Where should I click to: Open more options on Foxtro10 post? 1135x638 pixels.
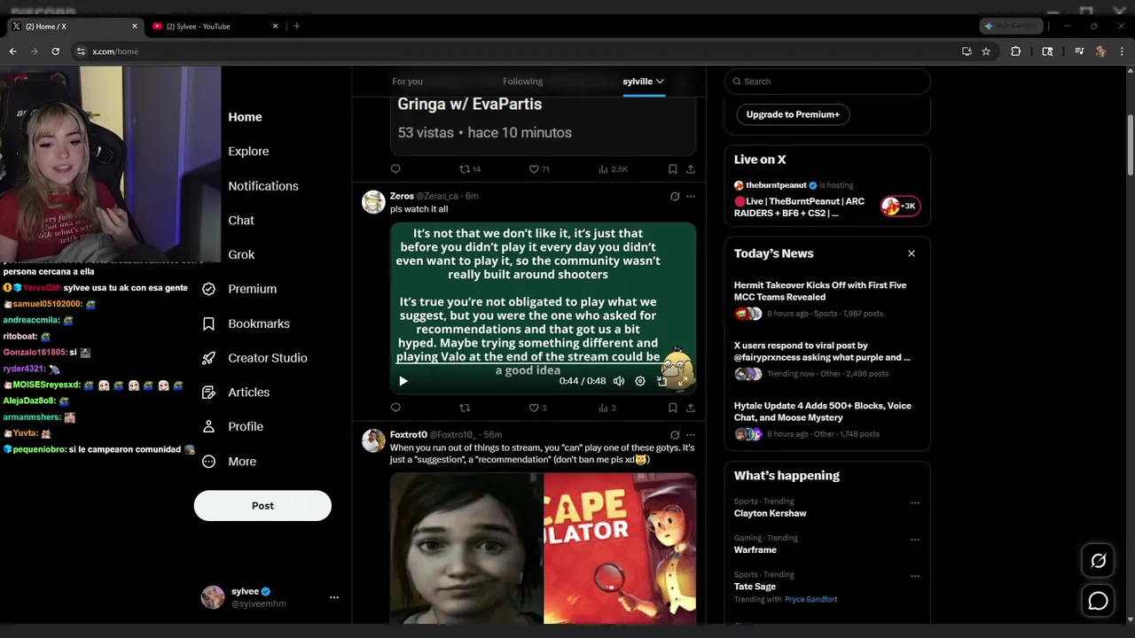691,435
